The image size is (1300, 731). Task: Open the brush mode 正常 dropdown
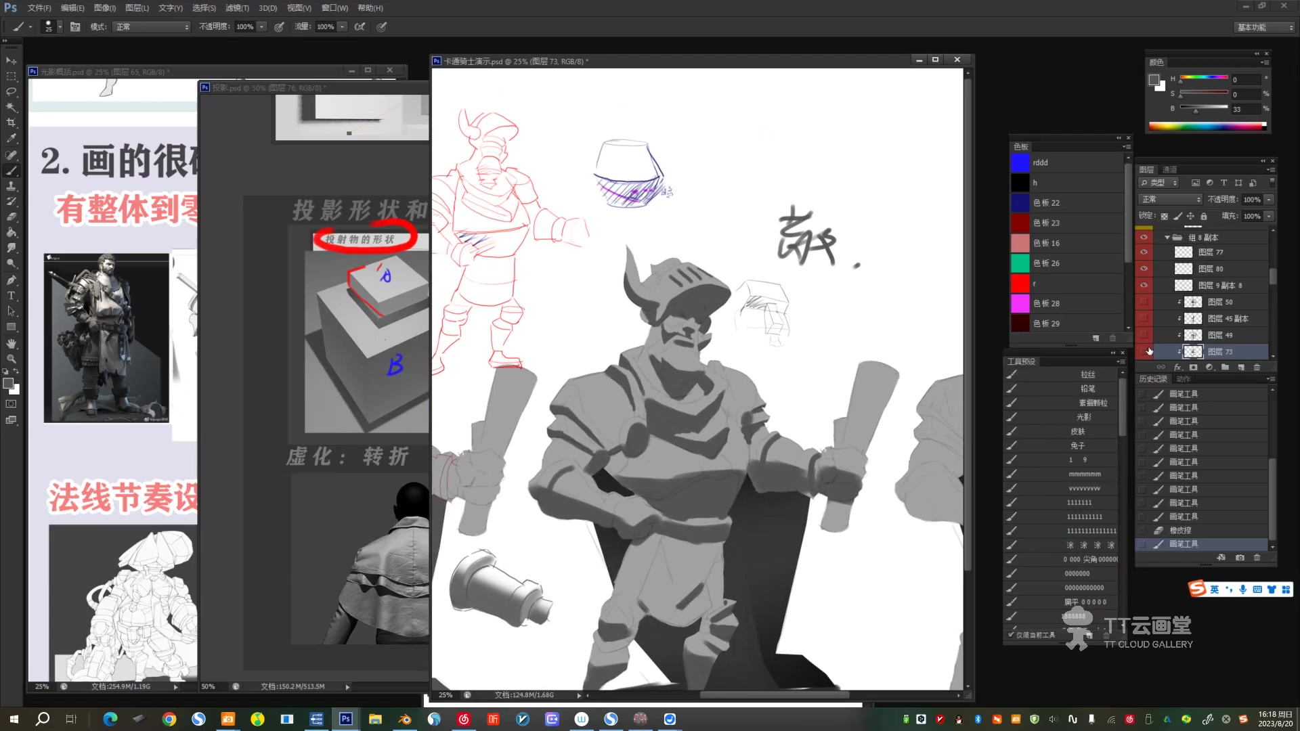(152, 27)
